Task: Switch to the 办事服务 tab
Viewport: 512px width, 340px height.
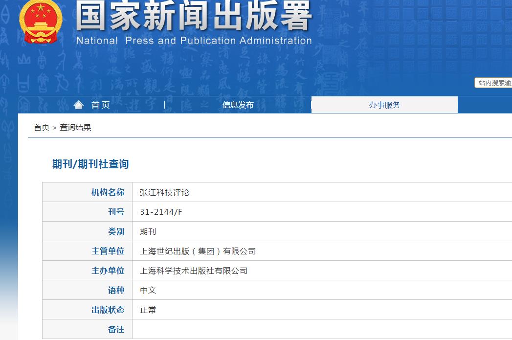Action: [384, 105]
